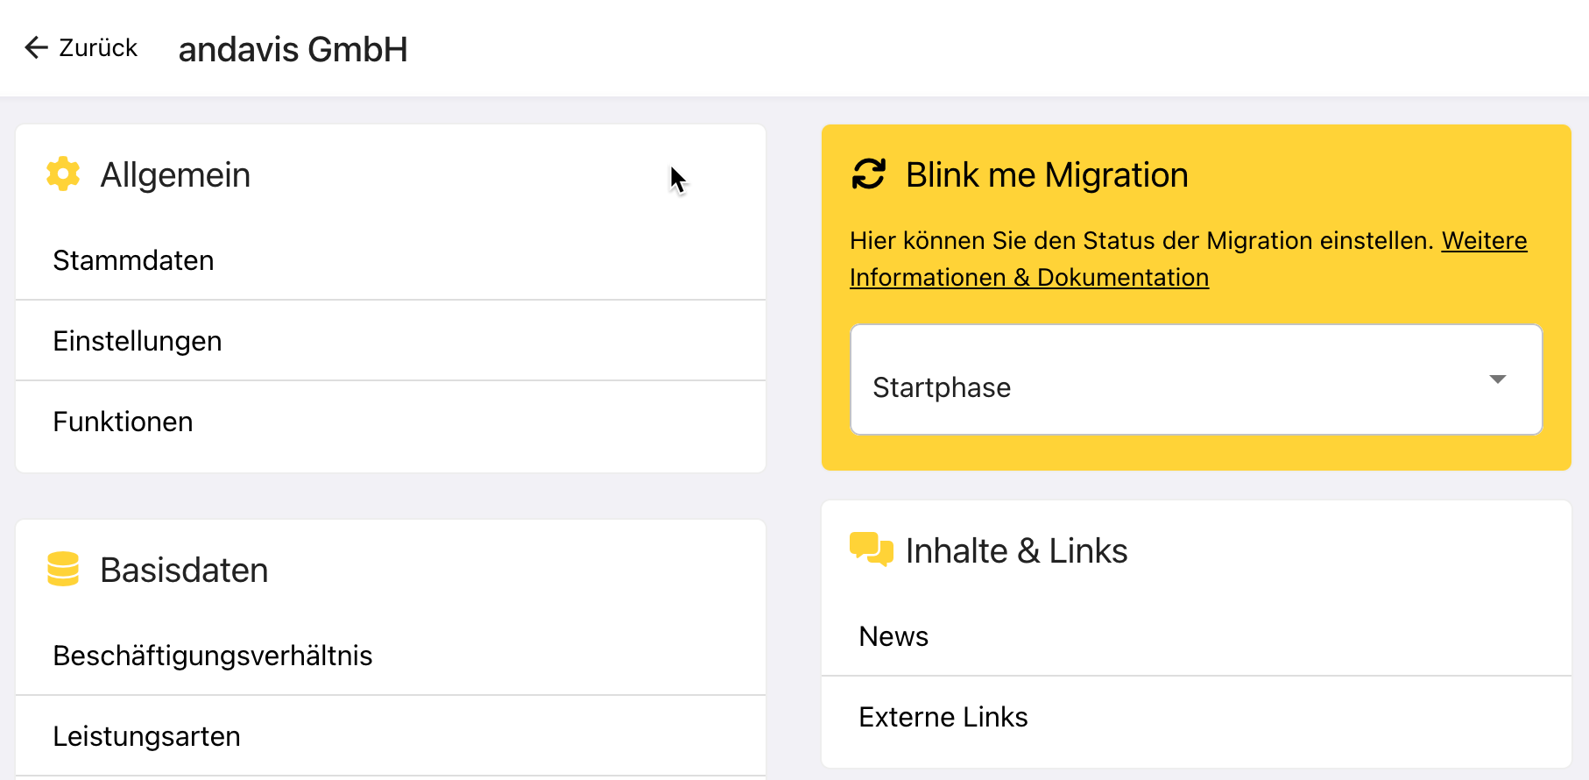Select Beschäftigungsverhältnis in Basisdaten
This screenshot has width=1589, height=780.
tap(213, 656)
